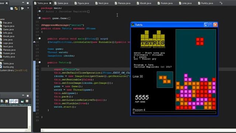This screenshot has height=133, width=236.
Task: Collapse the Tetris() constructor fold marker
Action: 39,62
